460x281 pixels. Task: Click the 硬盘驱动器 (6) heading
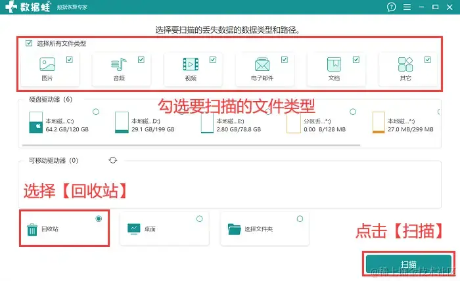coord(51,99)
